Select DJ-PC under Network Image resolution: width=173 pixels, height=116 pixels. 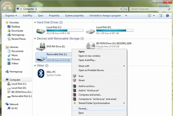15,108
